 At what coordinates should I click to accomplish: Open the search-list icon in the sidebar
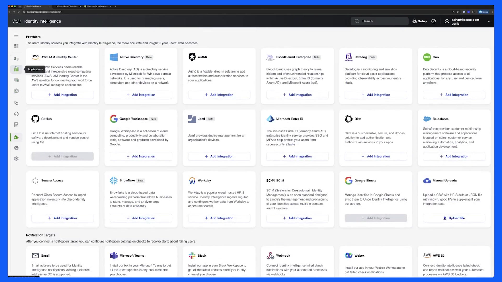coord(16,103)
